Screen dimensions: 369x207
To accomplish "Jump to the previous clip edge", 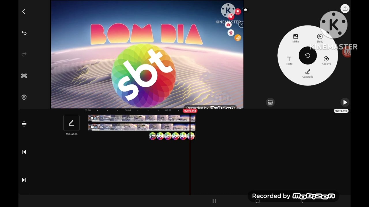I will 24,152.
